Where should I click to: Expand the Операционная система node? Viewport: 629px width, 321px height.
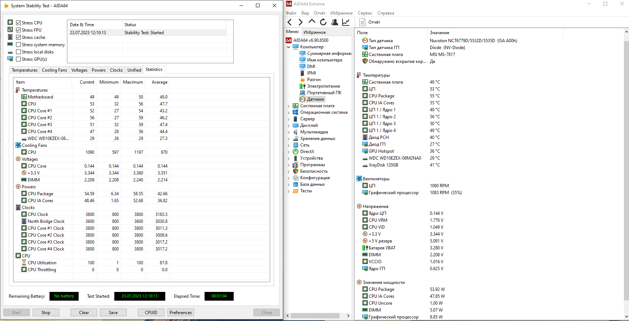289,112
